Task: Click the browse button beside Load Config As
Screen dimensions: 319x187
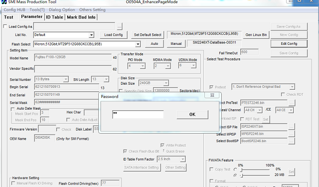Action: point(120,26)
